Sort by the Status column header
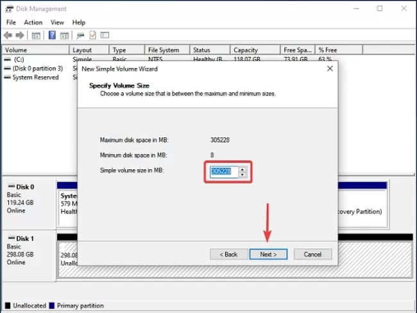The height and width of the screenshot is (313, 417). tap(210, 50)
